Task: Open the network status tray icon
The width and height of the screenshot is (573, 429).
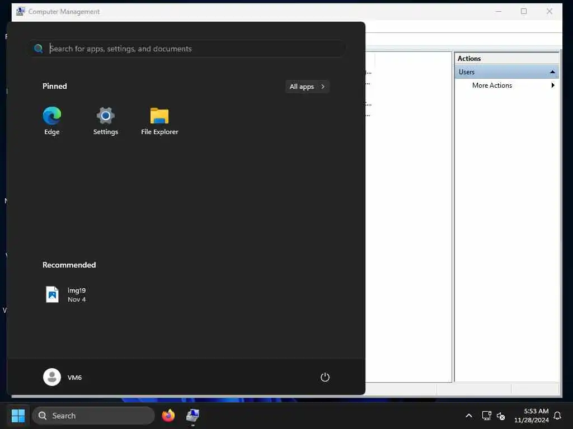Action: tap(486, 416)
